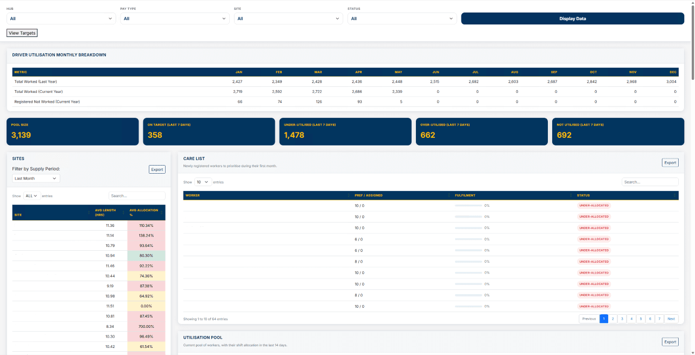Go to Care List page 6
The width and height of the screenshot is (695, 355).
point(650,319)
